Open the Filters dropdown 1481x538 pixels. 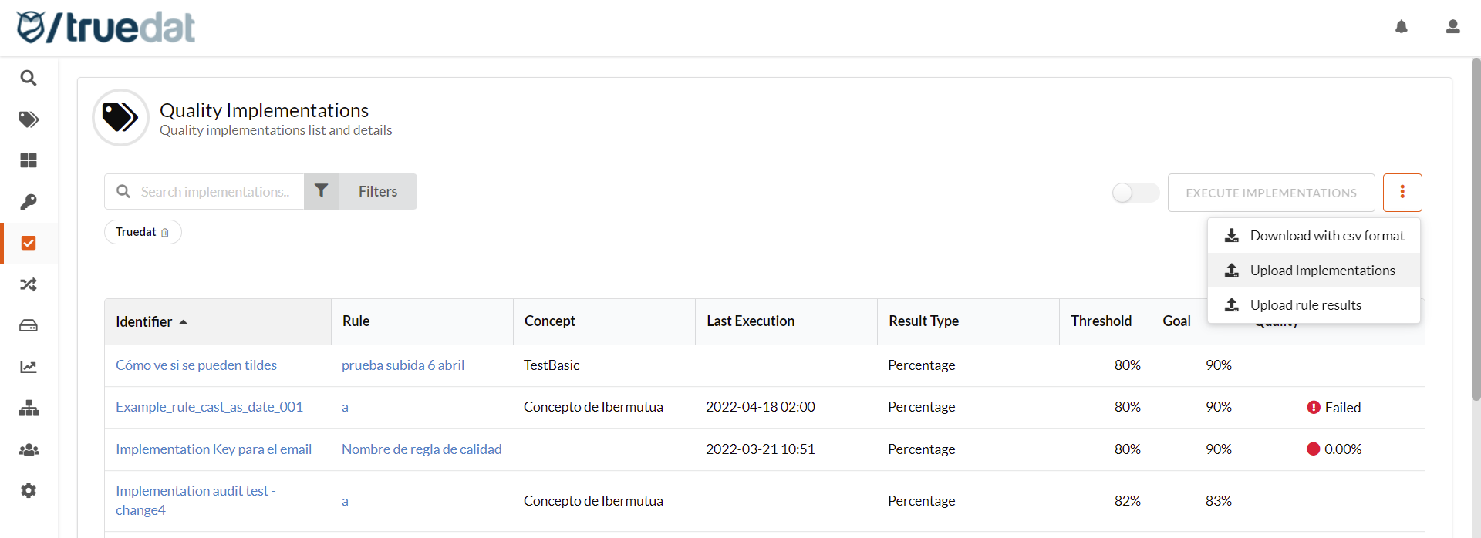tap(361, 191)
